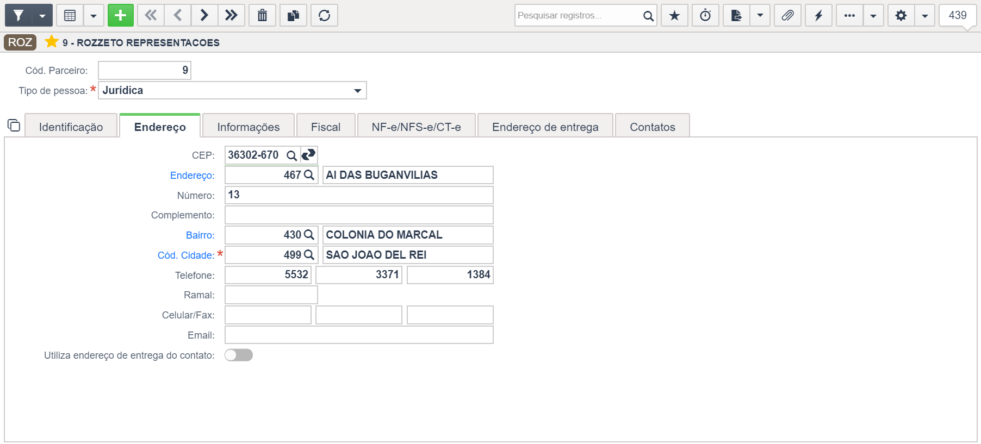
Task: Switch to grid view mode
Action: click(70, 15)
